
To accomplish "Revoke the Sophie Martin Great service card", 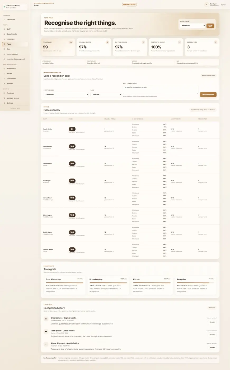I will coord(212,322).
